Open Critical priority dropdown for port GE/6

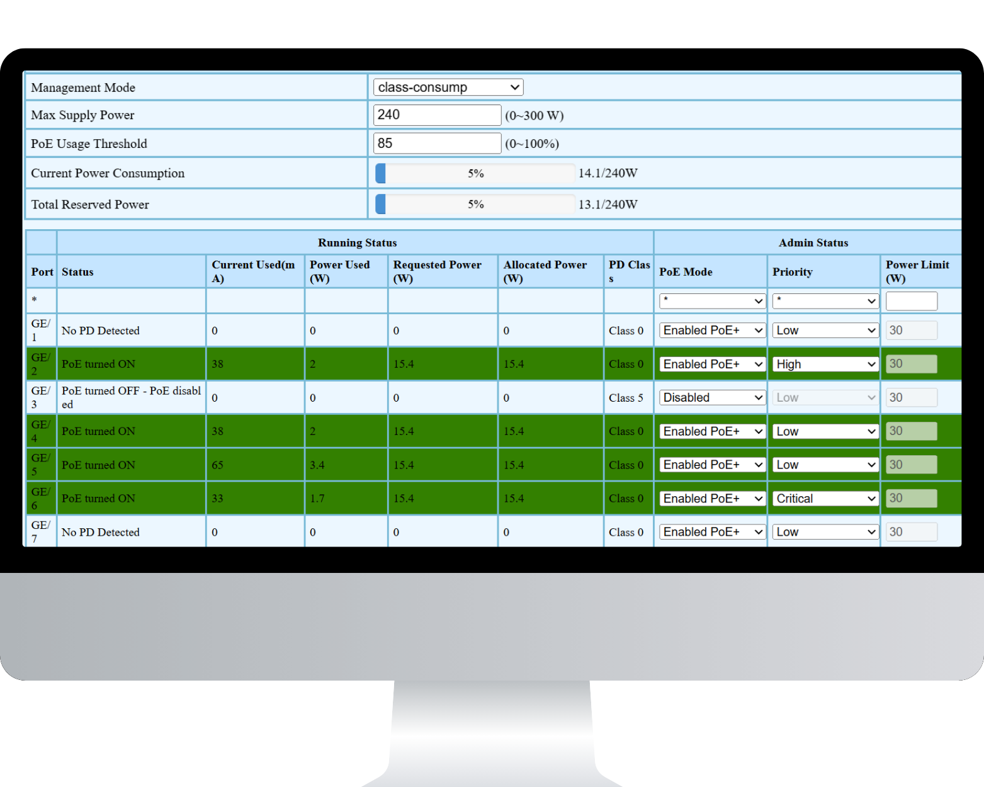[825, 499]
